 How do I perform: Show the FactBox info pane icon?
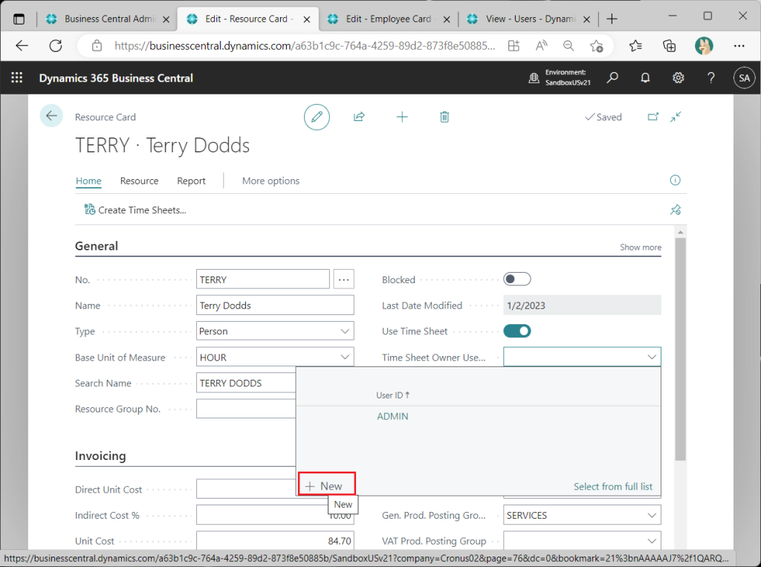point(675,181)
